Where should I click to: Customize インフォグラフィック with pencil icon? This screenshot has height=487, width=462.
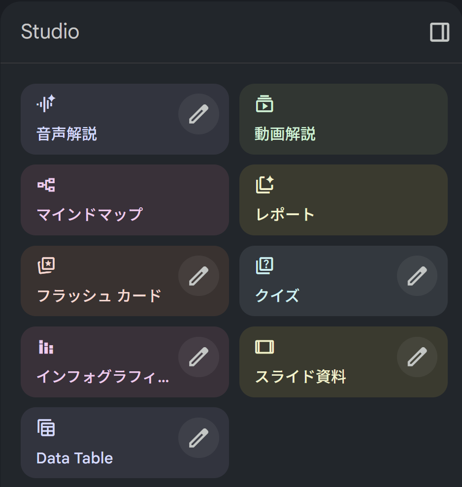(x=198, y=357)
